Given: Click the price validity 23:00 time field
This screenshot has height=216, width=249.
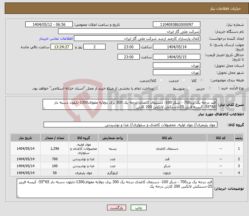Looking at the screenshot, I should tap(129, 57).
